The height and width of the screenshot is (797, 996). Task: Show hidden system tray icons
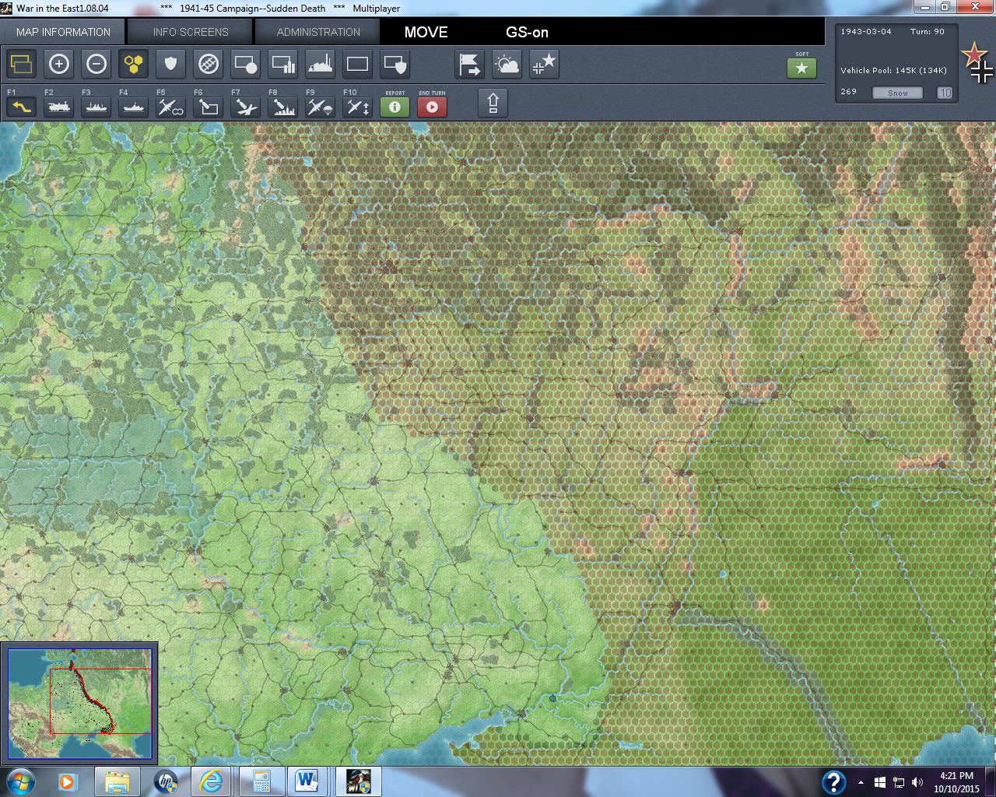pos(861,782)
